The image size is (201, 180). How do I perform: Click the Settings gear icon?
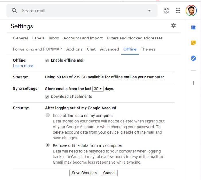(173, 26)
